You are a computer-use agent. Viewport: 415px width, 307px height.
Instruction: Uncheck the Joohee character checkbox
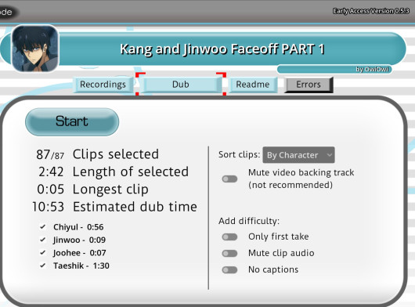pos(42,253)
